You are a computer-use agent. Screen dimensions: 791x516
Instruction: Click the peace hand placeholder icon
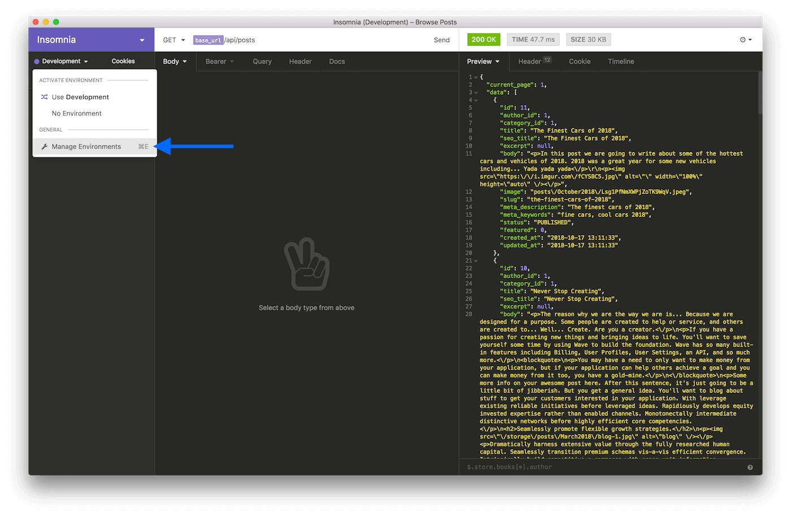[x=306, y=265]
